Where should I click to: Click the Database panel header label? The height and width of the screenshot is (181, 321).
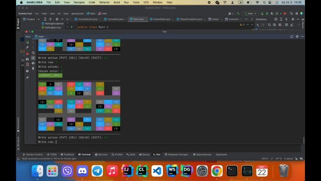click(x=261, y=19)
